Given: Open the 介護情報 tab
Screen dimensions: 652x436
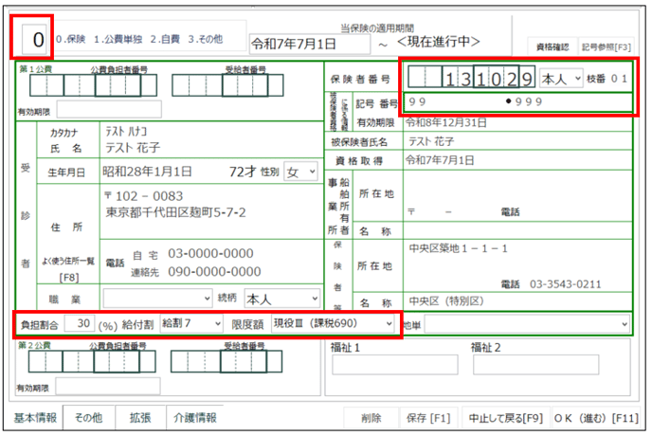Looking at the screenshot, I should click(194, 417).
